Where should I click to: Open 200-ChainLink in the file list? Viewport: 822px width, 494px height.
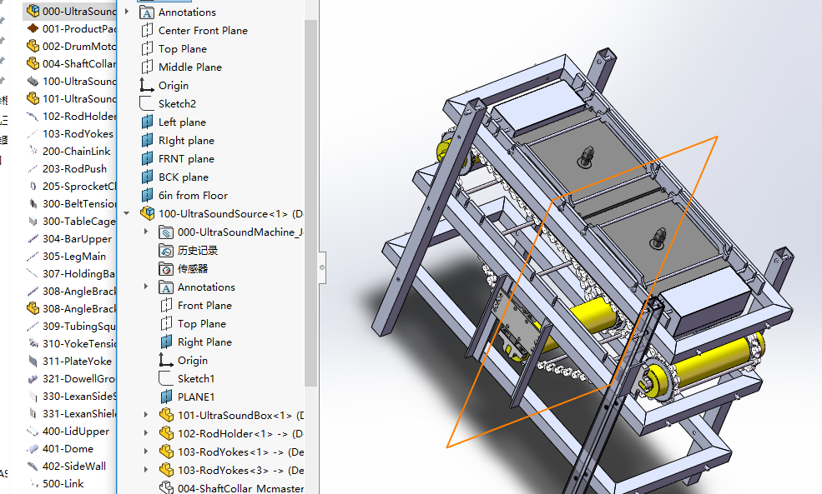pyautogui.click(x=77, y=152)
